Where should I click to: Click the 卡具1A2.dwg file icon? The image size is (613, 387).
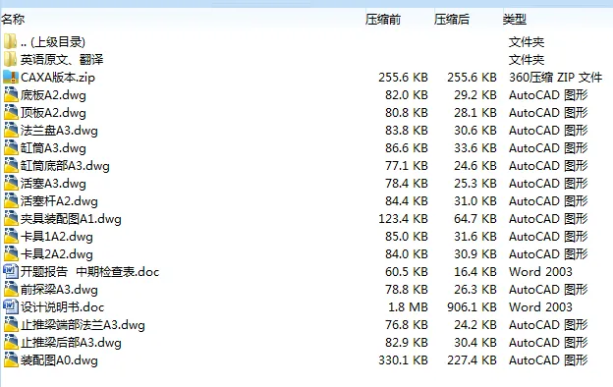[x=11, y=236]
